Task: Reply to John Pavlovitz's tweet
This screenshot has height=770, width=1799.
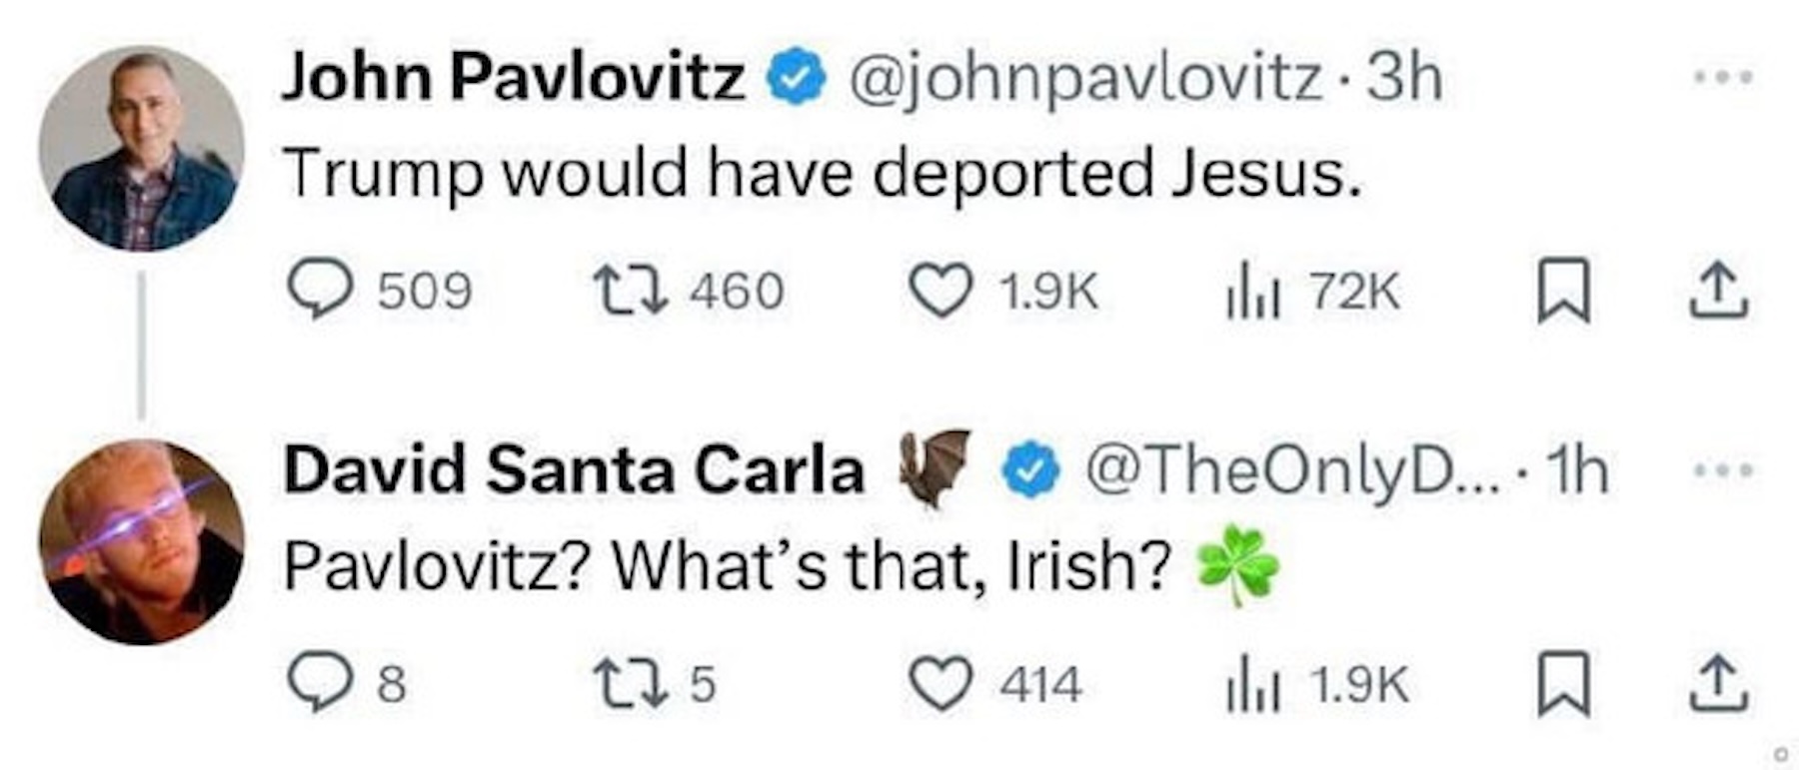Action: (320, 290)
